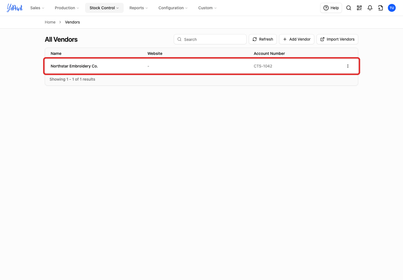Click the All Vendors heading
The image size is (403, 280).
[x=61, y=39]
